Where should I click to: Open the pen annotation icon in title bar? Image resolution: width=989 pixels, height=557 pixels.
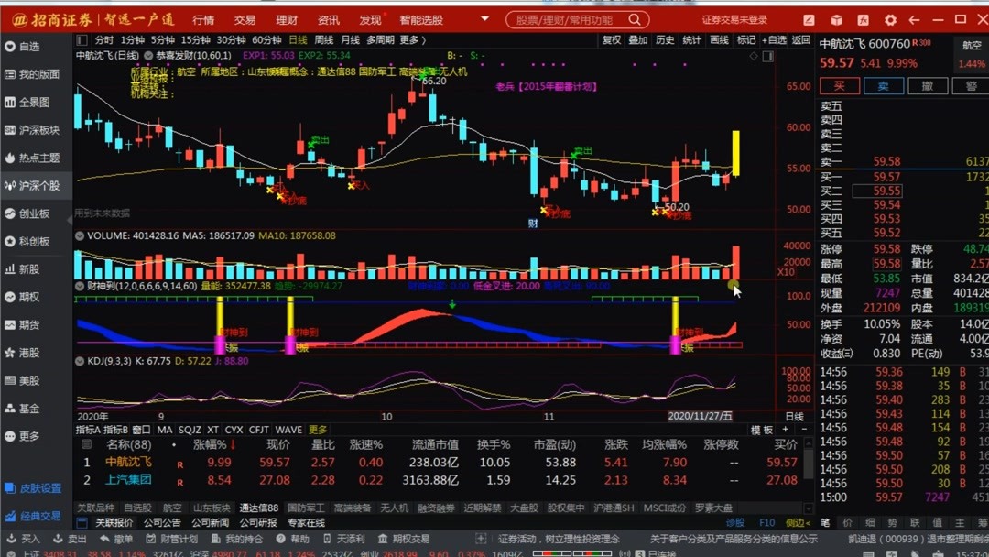(808, 19)
